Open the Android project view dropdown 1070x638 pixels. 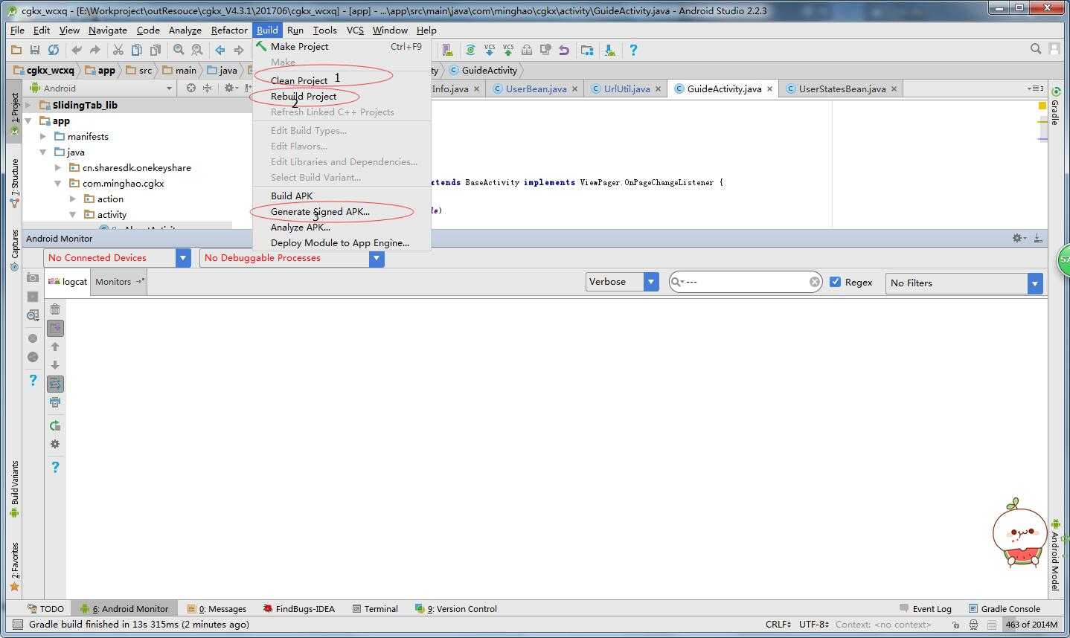coord(100,88)
